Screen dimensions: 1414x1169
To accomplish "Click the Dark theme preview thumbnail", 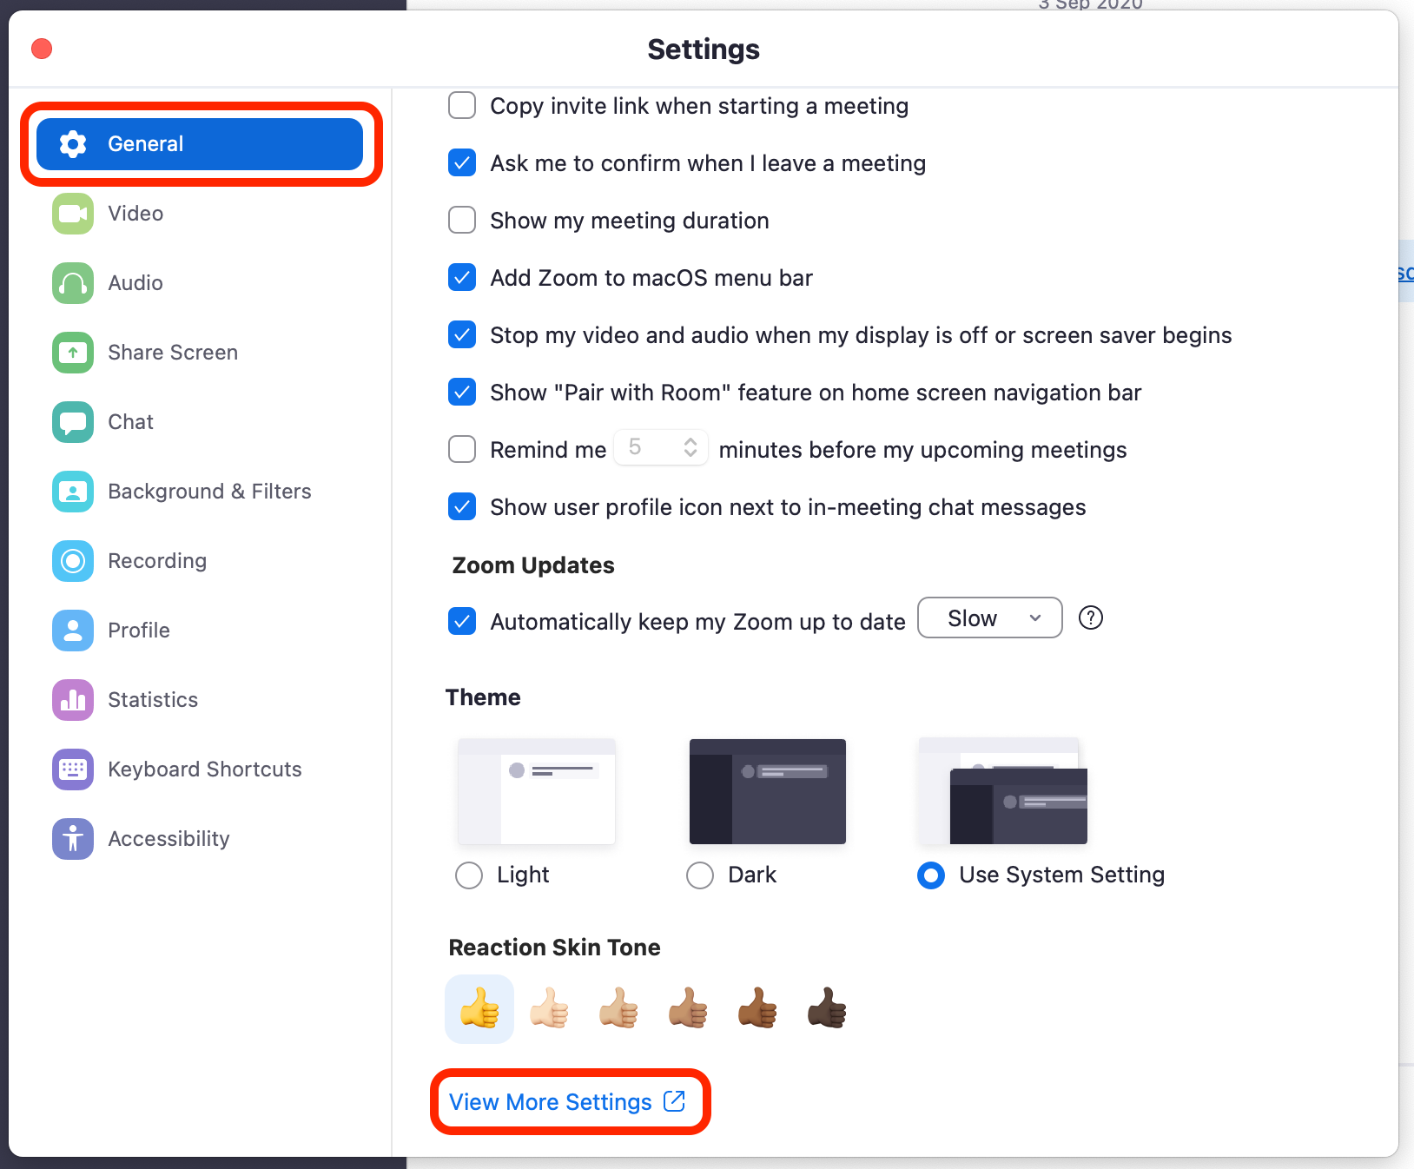I will [768, 791].
